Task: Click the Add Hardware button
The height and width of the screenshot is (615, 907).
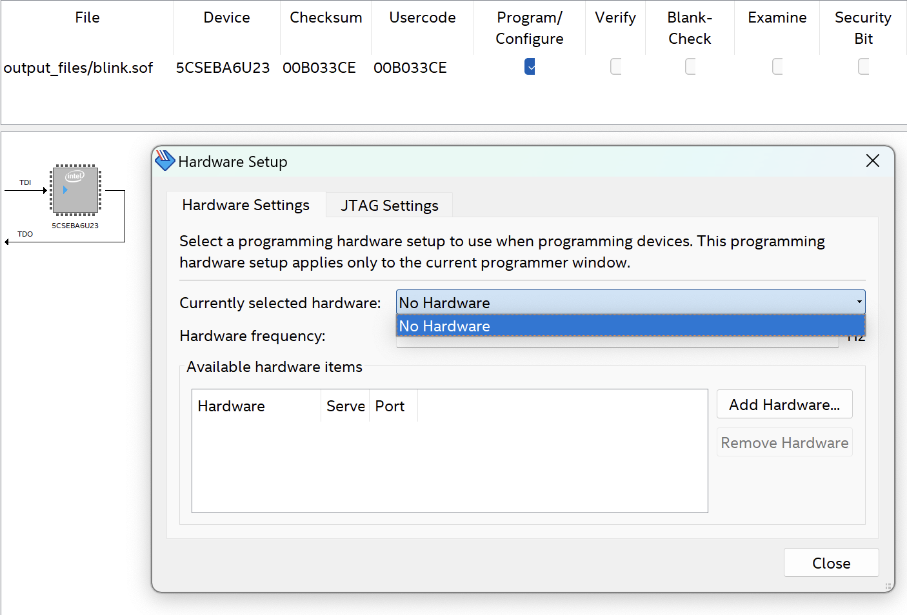Action: [x=784, y=404]
